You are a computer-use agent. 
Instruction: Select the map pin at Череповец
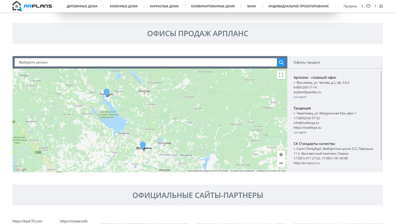click(x=106, y=92)
